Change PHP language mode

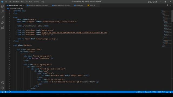(163, 92)
